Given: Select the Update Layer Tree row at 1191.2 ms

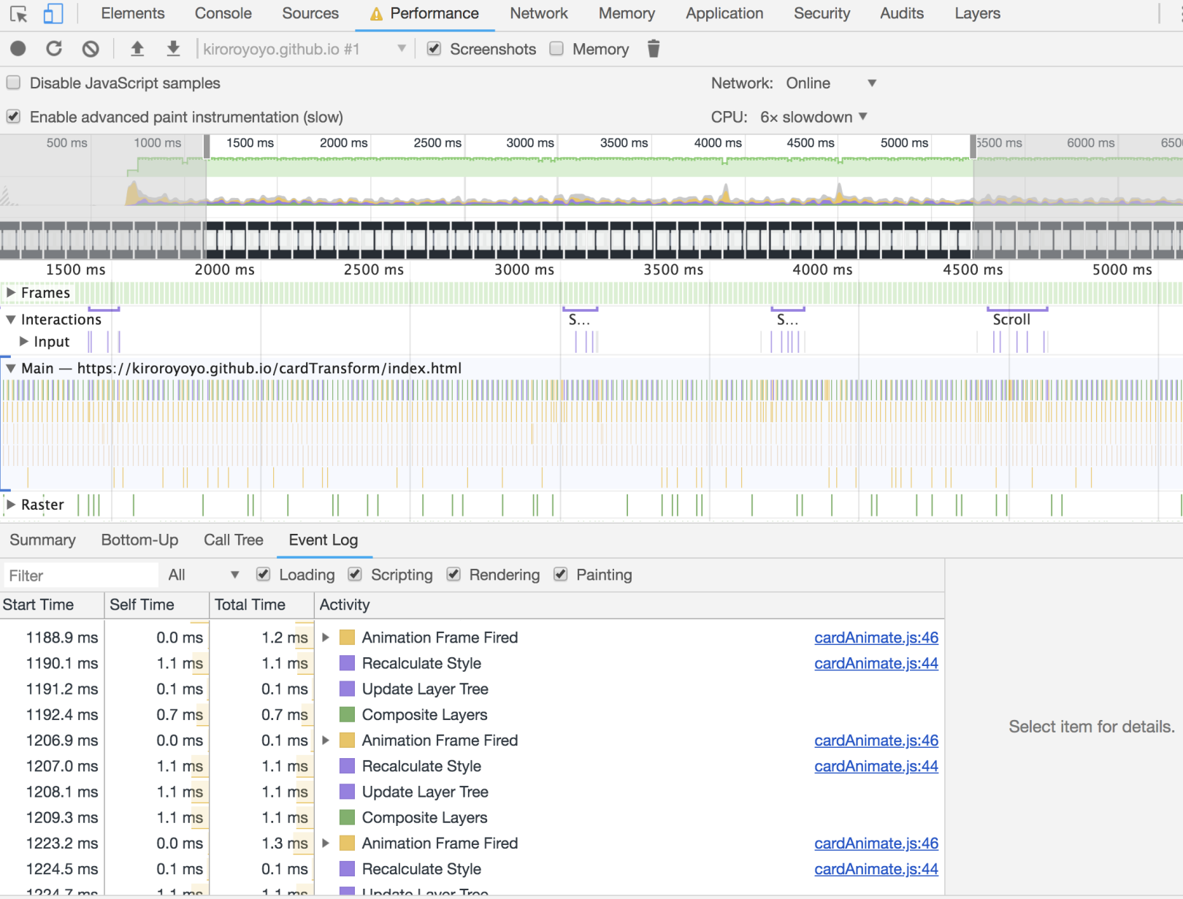Looking at the screenshot, I should pos(472,689).
